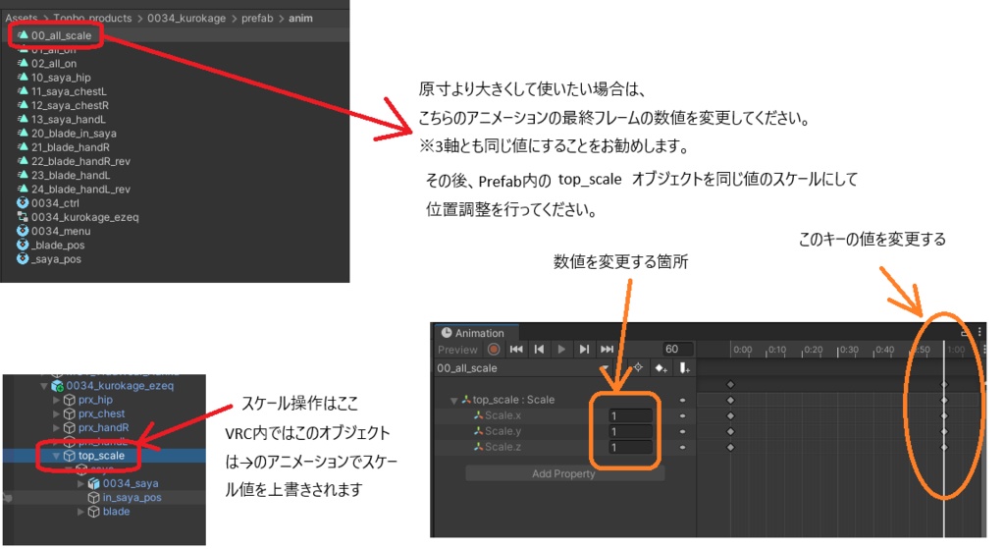This screenshot has width=1005, height=549.
Task: Click the Scale.x value field
Action: tap(631, 415)
